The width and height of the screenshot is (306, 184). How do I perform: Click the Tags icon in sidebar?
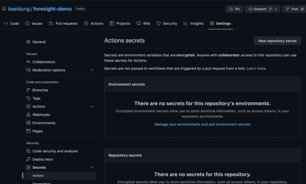(28, 98)
